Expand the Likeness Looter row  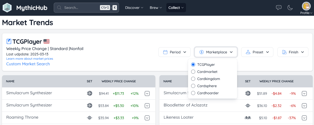click(304, 118)
